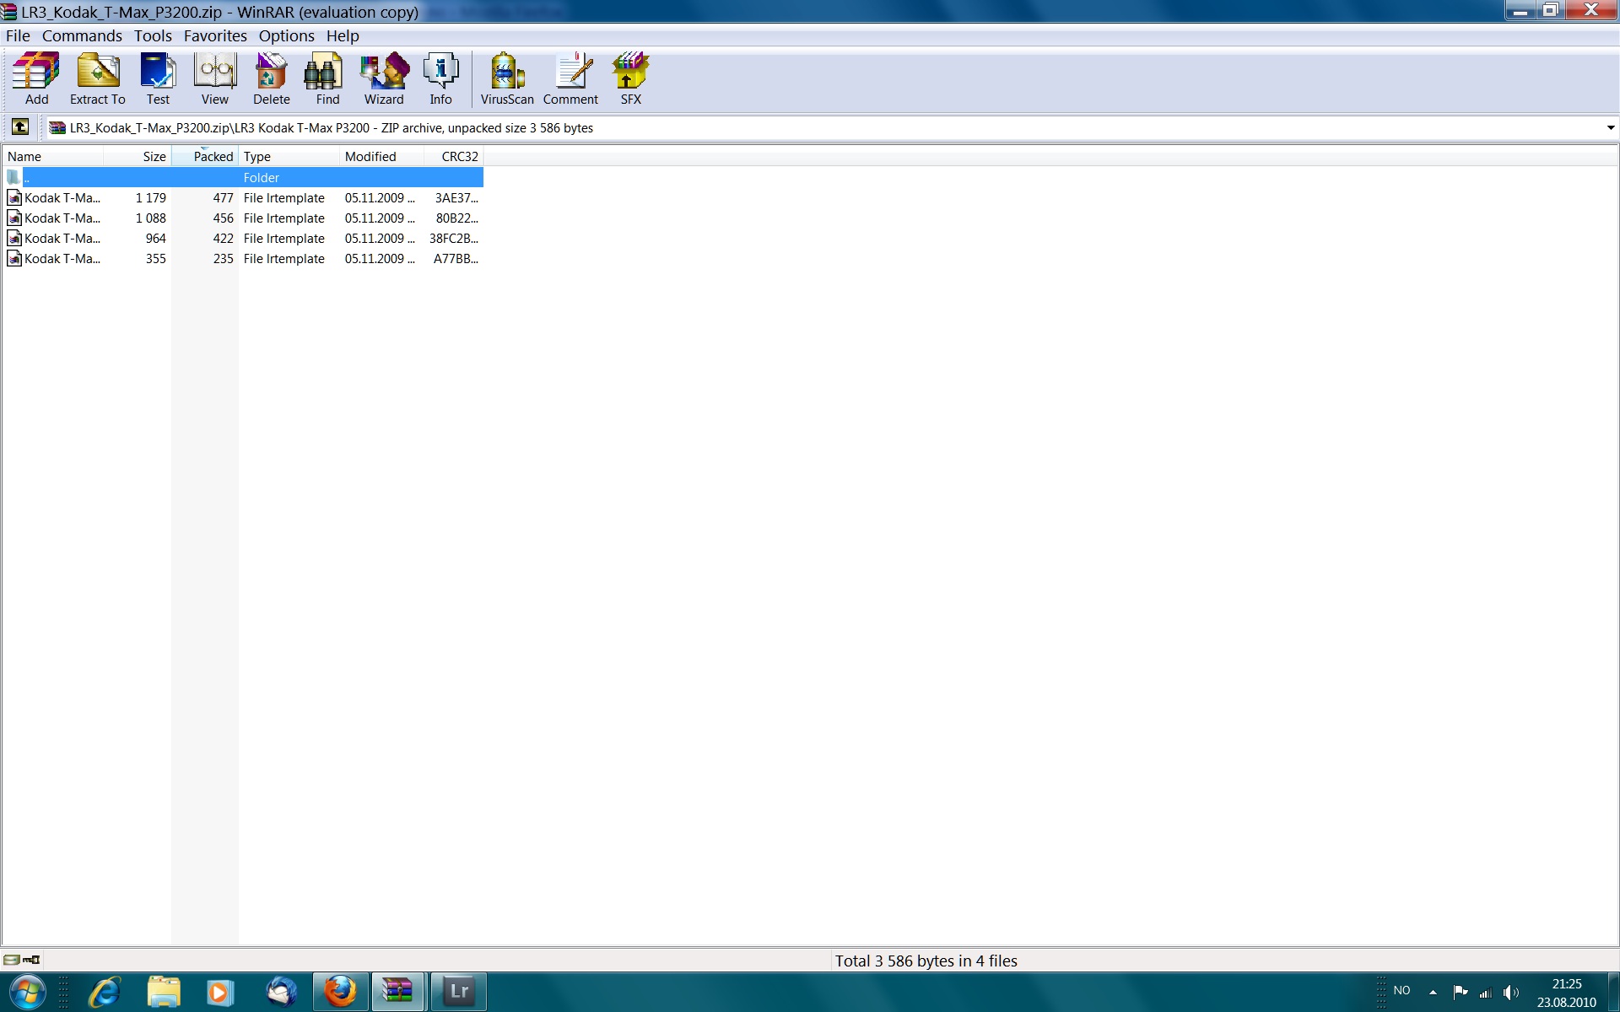Switch to Lightroom Lr taskbar icon
This screenshot has height=1012, width=1620.
(x=459, y=992)
